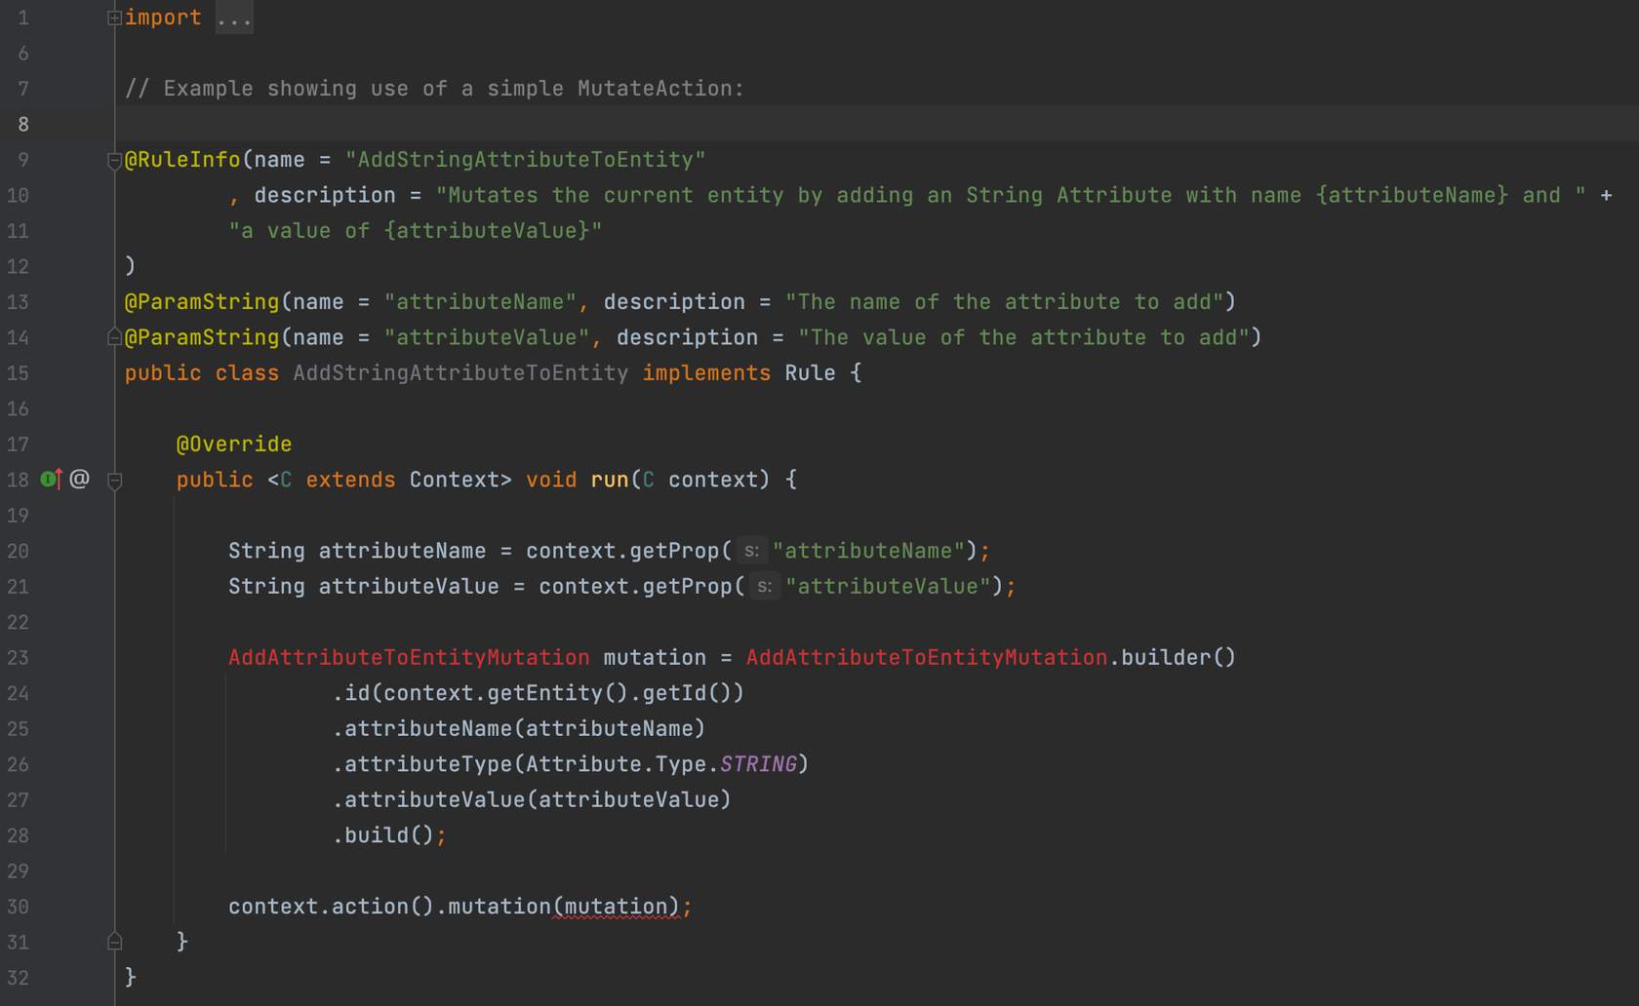Expand the folded import block plus icon
The width and height of the screenshot is (1639, 1006).
[114, 18]
